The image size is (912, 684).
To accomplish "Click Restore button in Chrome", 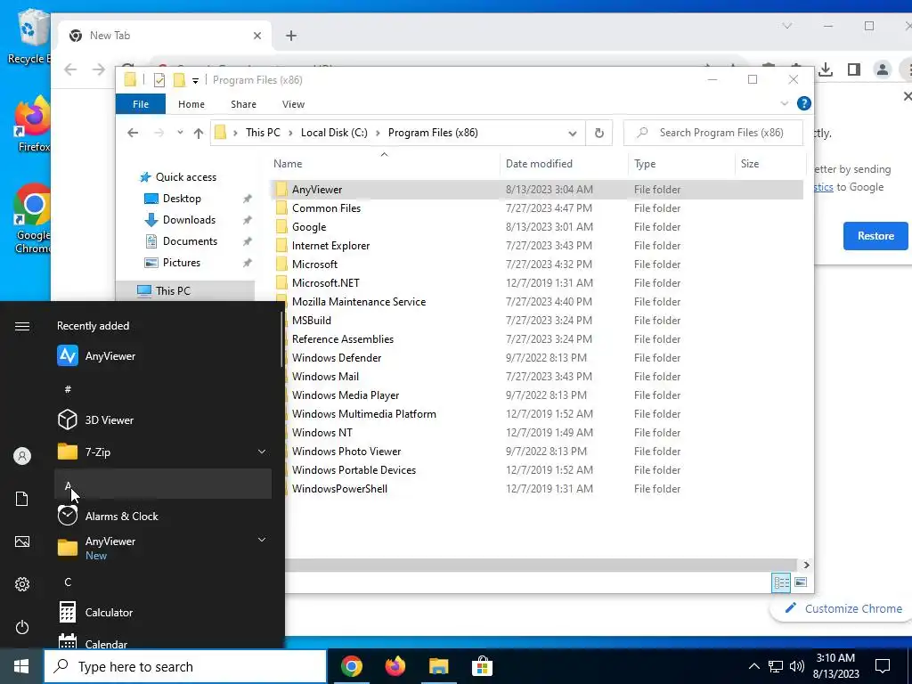I will pyautogui.click(x=875, y=235).
